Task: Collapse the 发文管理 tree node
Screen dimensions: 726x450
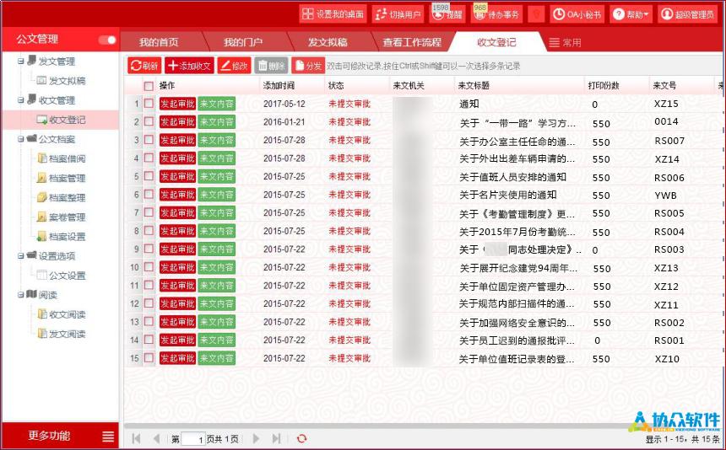Action: click(21, 61)
